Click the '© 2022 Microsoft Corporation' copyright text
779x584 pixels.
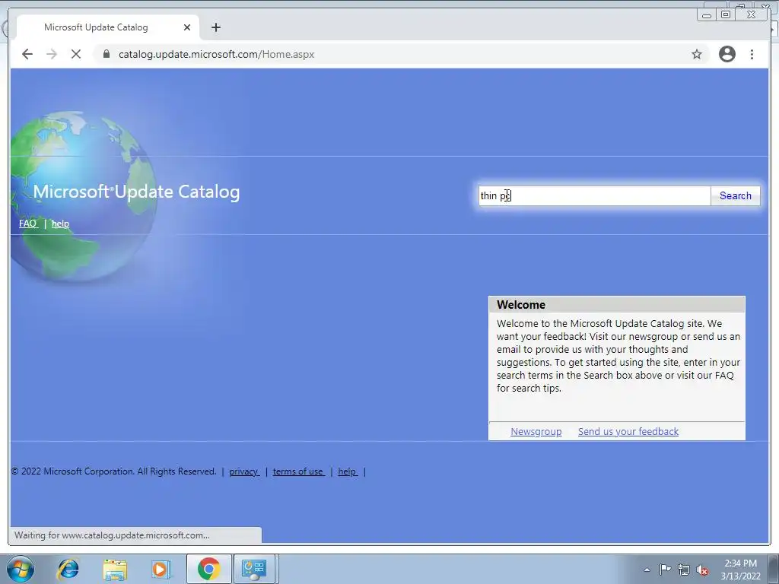pos(114,471)
